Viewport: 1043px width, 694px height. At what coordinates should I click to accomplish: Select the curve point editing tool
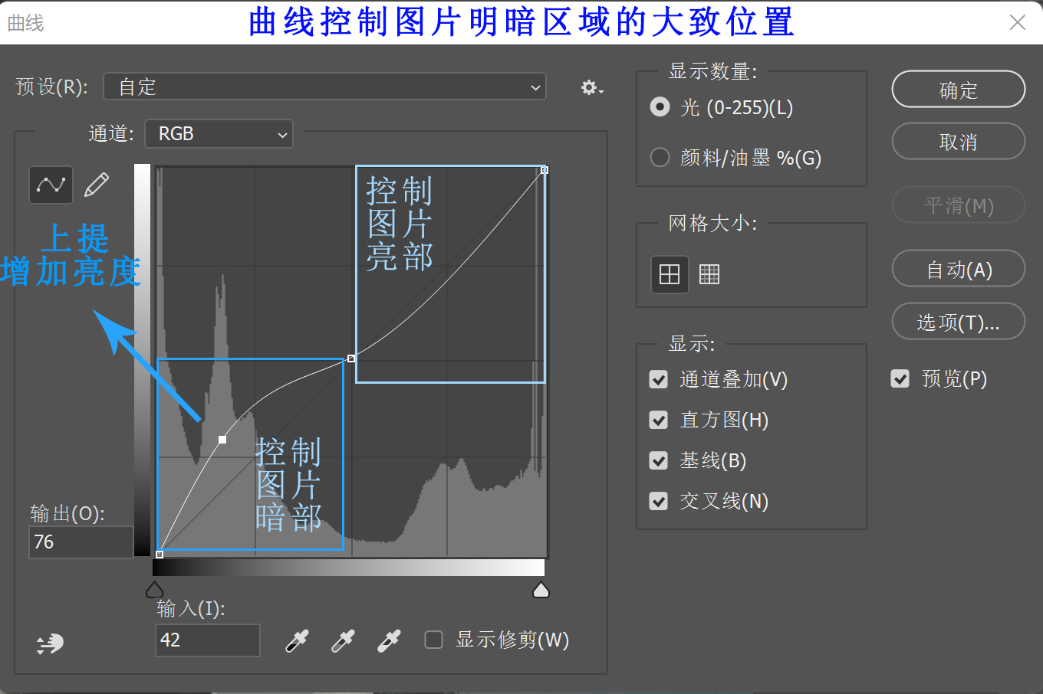pos(51,185)
